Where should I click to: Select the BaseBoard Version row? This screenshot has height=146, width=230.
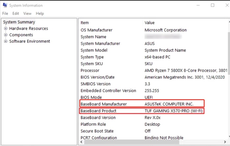(154, 118)
